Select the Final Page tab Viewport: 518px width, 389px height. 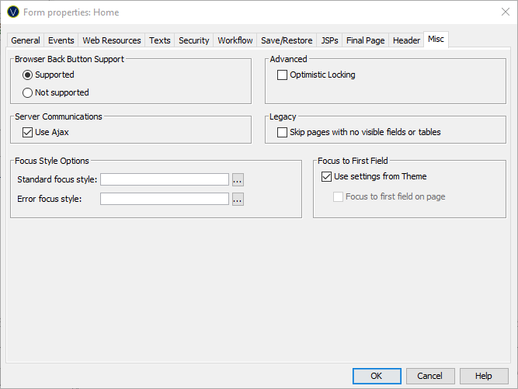tap(365, 40)
